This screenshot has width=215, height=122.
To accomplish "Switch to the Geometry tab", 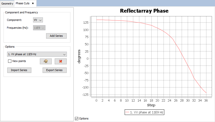I will pyautogui.click(x=7, y=4).
